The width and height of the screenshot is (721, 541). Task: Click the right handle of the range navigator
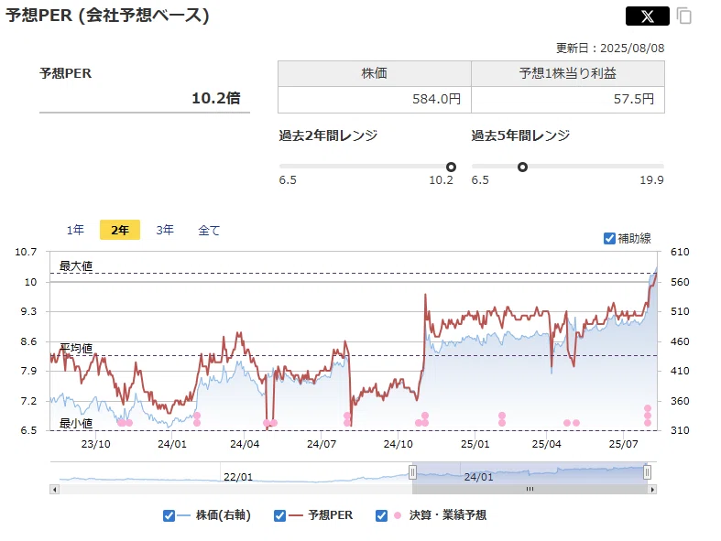click(647, 472)
